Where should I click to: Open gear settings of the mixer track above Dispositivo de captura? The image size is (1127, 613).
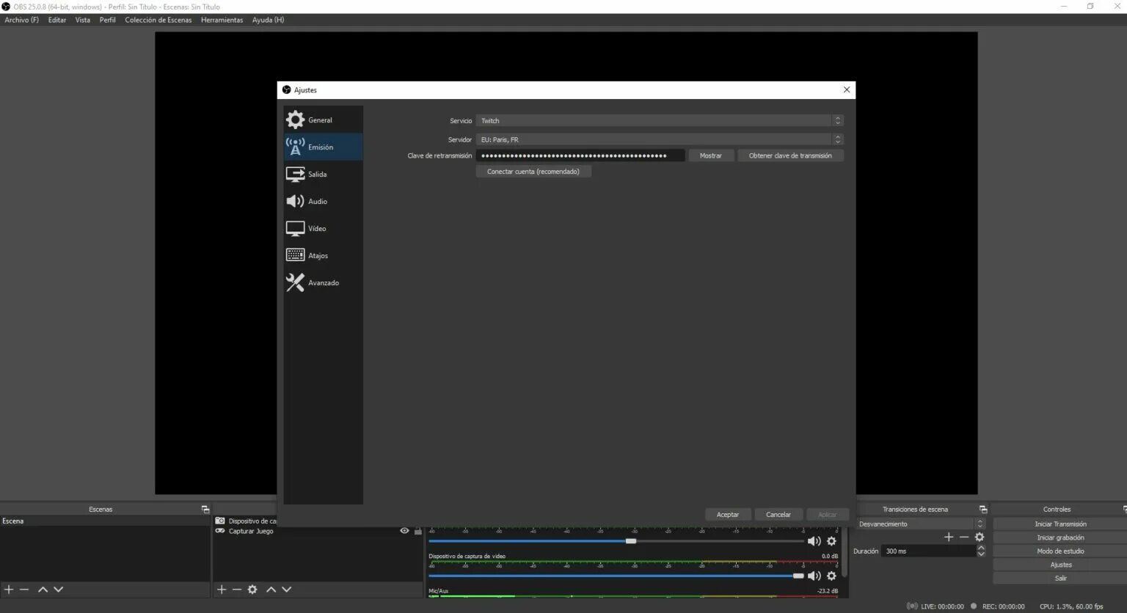831,541
